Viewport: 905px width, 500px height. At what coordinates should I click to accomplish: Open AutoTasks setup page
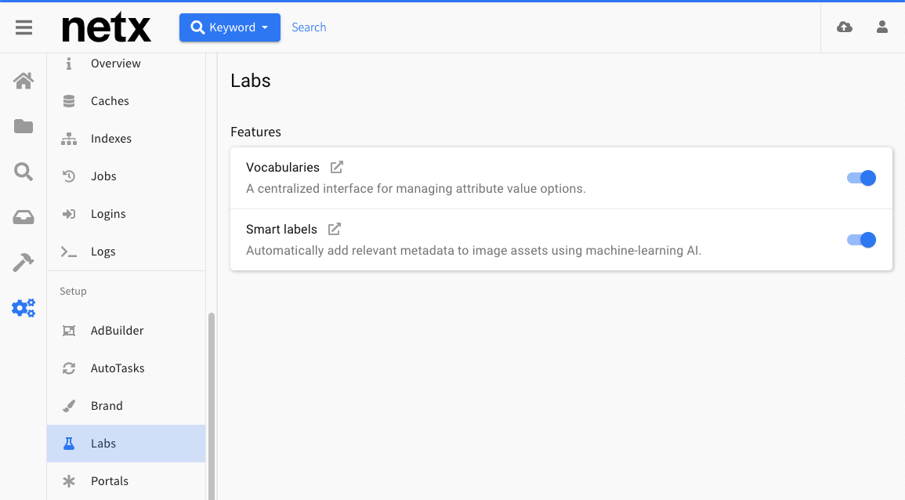126,368
